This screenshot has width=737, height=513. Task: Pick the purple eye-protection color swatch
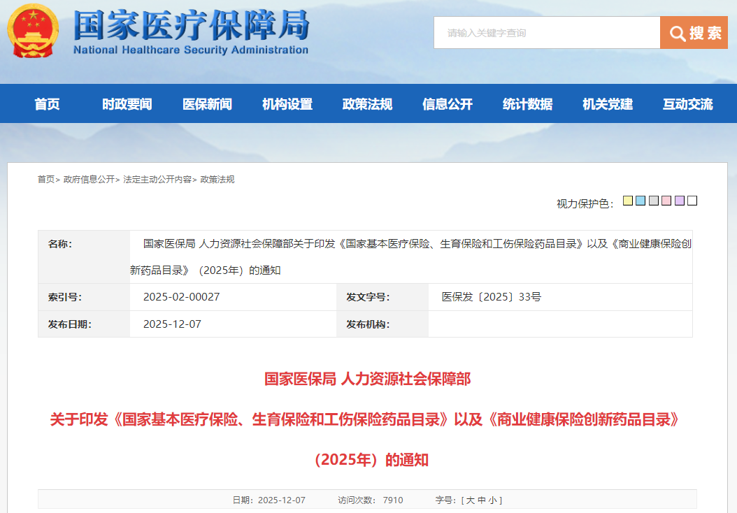coord(680,201)
